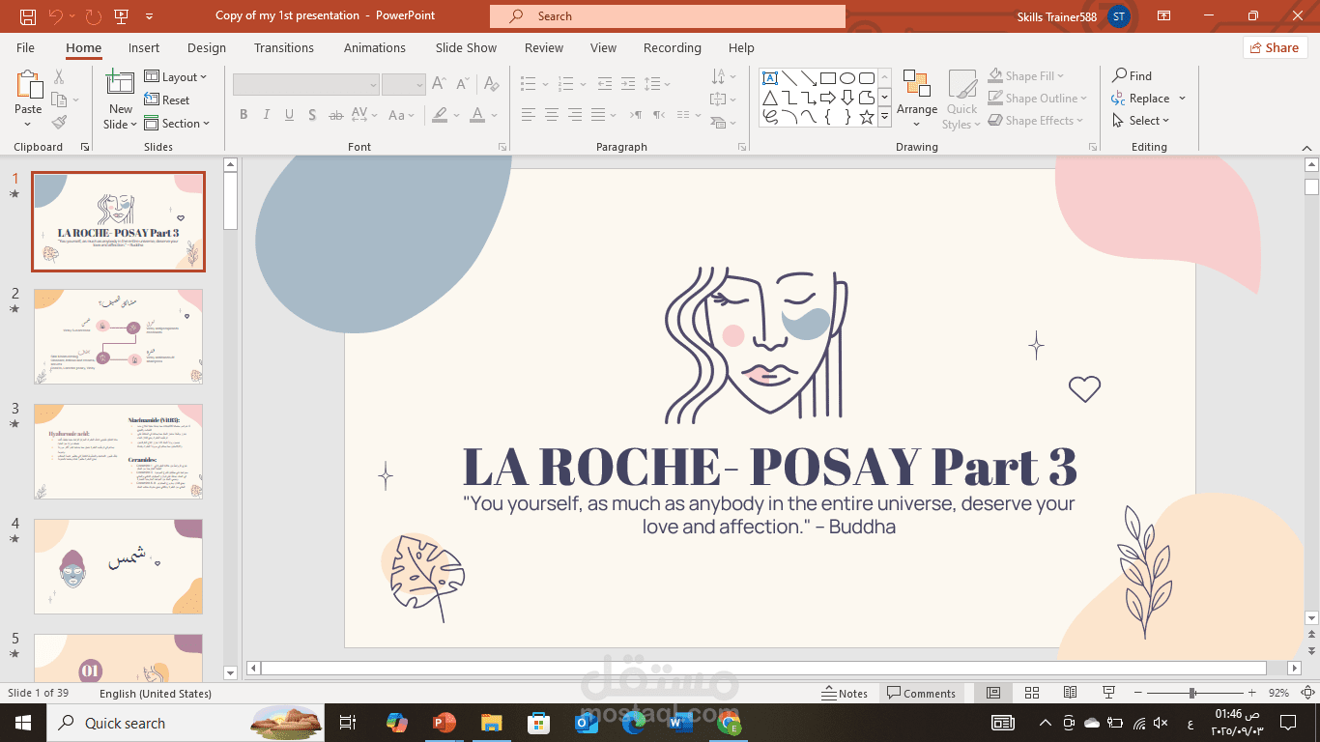1320x742 pixels.
Task: Click the Share button
Action: tap(1275, 47)
